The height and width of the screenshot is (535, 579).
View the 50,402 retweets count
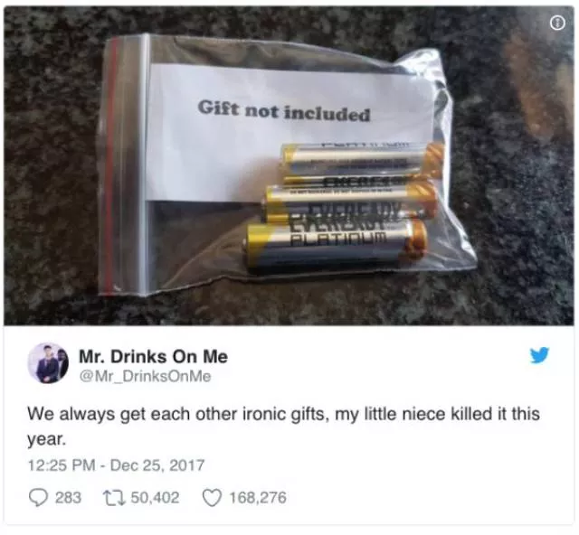(155, 497)
